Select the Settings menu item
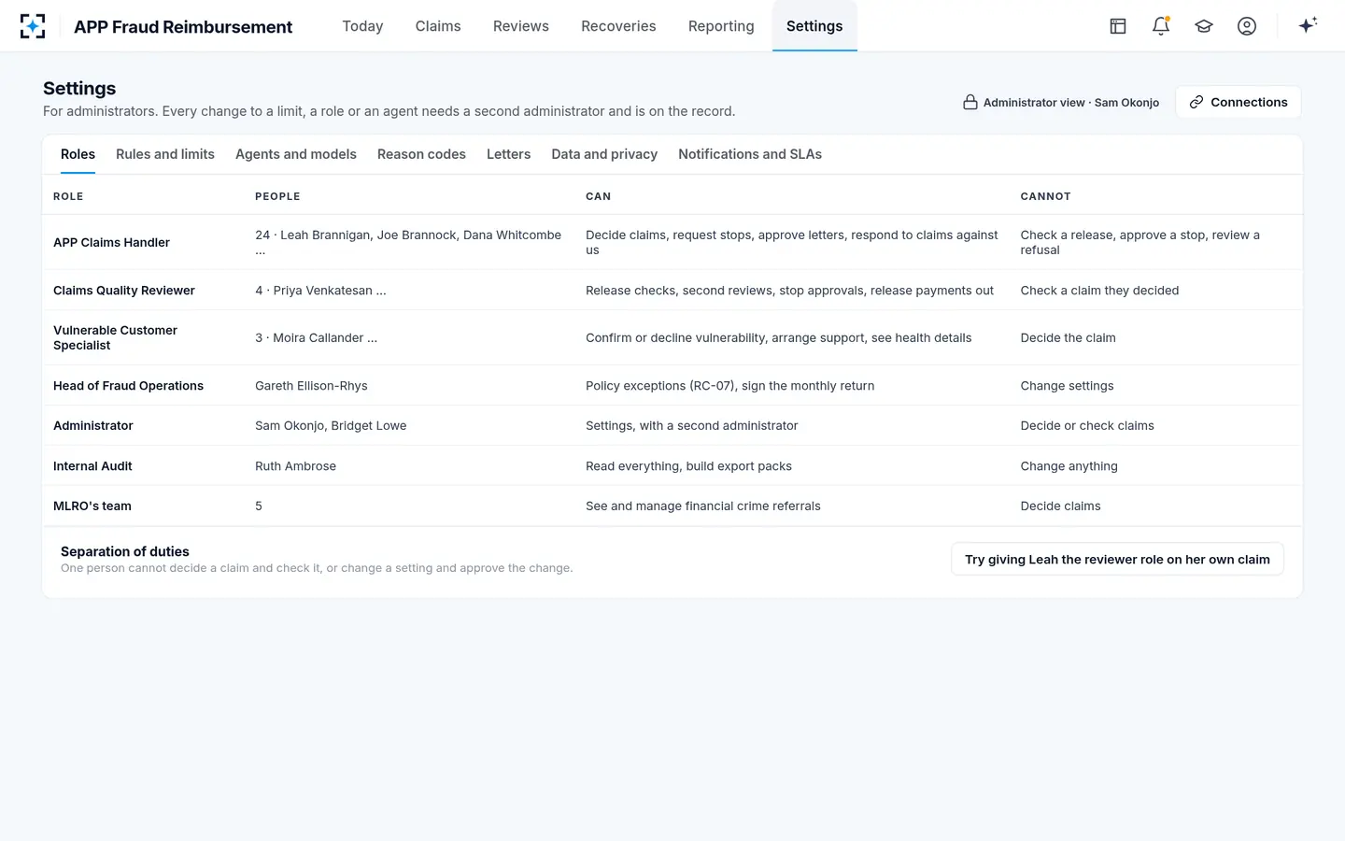Viewport: 1345px width, 841px height. coord(814,26)
